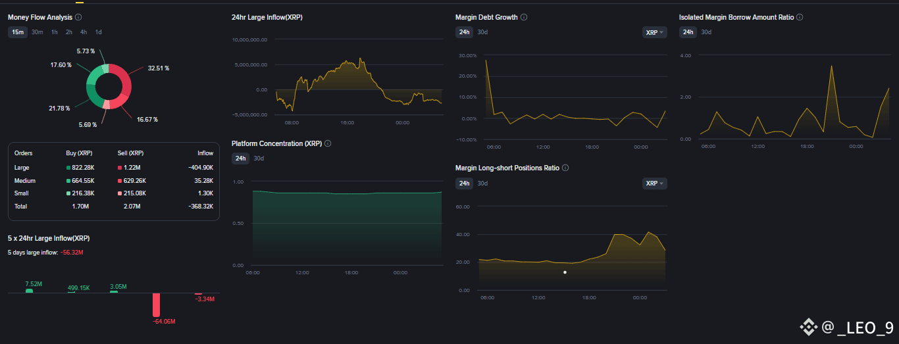
Task: Select 24h tab in Margin Long-short Positions Ratio
Action: (464, 184)
